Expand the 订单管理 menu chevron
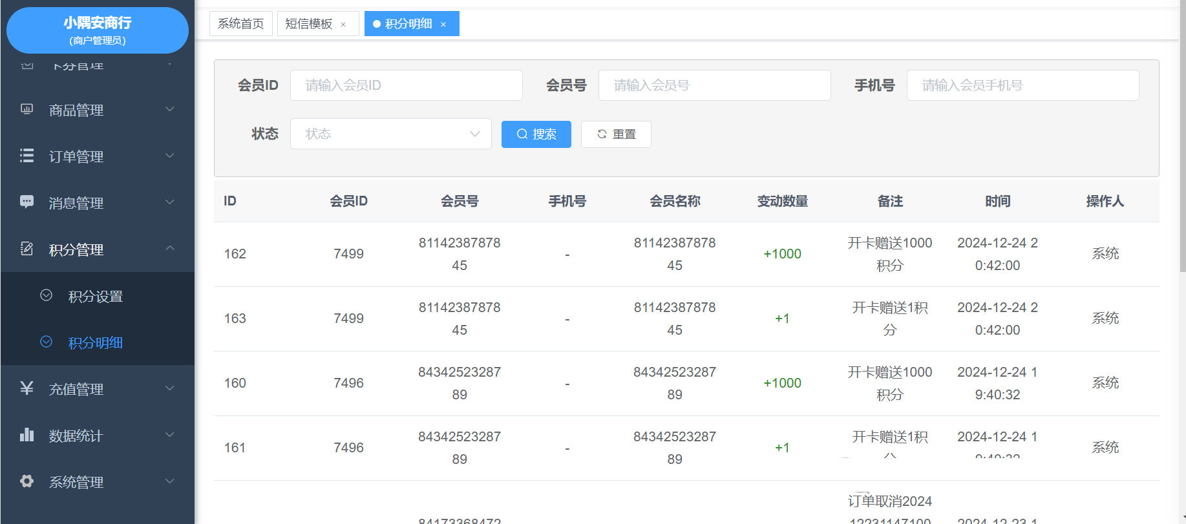 tap(170, 156)
